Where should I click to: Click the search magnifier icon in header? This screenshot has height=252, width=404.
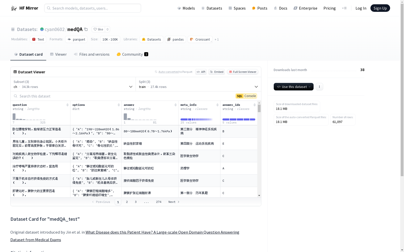point(49,8)
